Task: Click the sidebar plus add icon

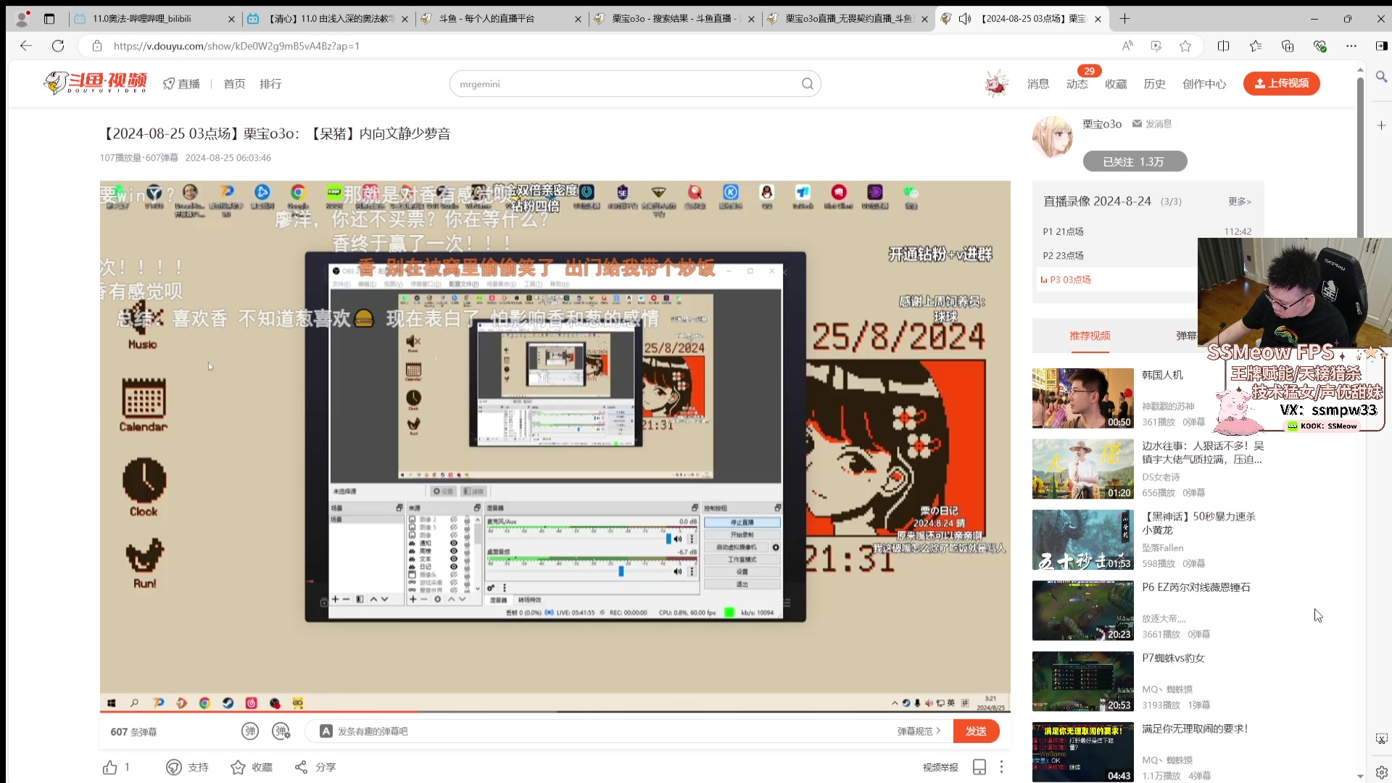Action: (x=1381, y=125)
